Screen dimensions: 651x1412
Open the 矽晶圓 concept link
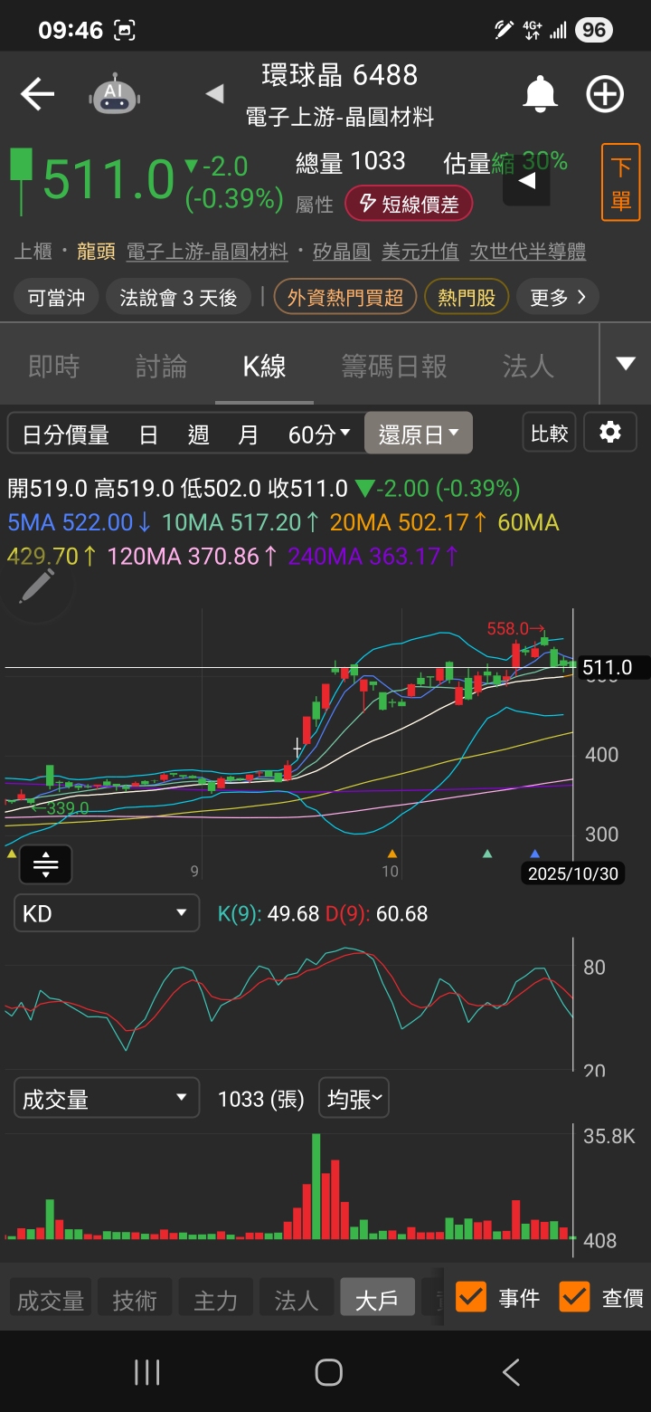342,252
